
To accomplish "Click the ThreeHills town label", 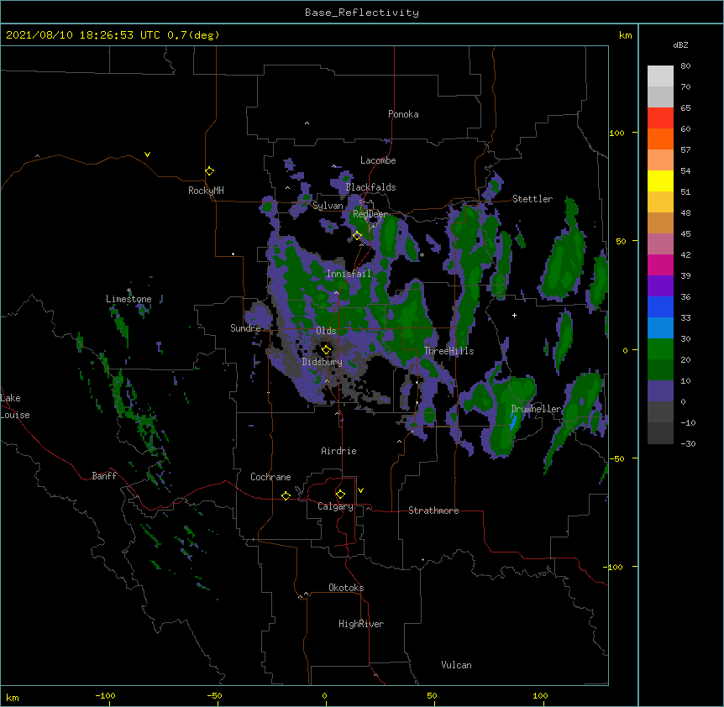I will pyautogui.click(x=449, y=351).
